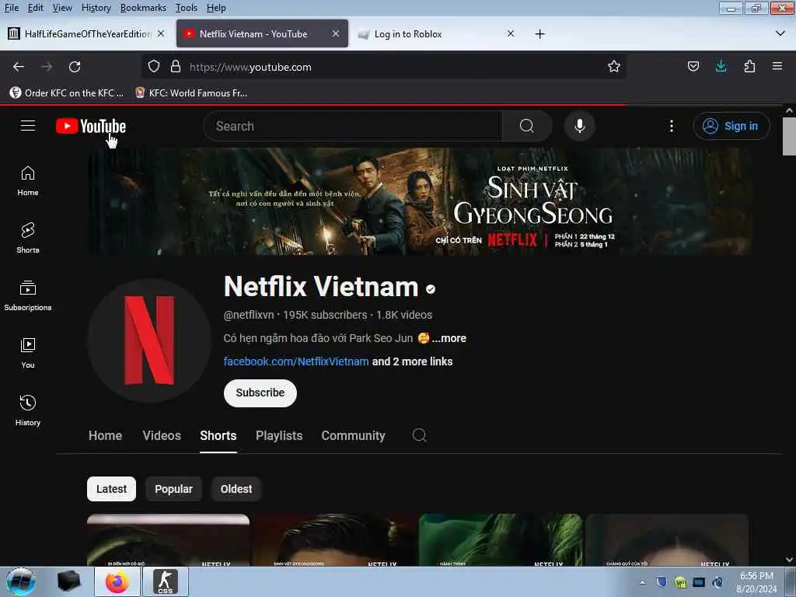Image resolution: width=796 pixels, height=597 pixels.
Task: Open the Bookmarks menu
Action: (143, 8)
